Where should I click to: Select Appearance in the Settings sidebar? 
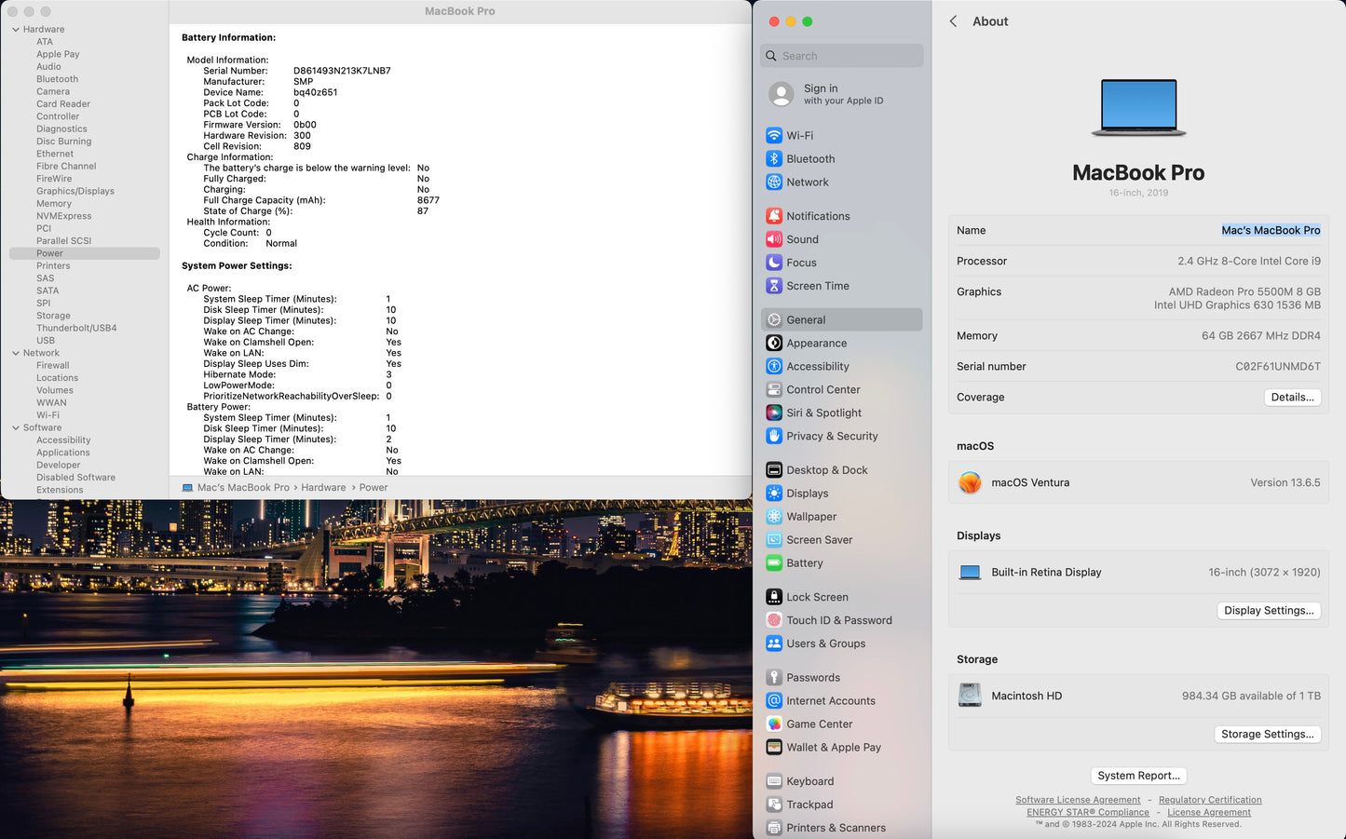816,343
